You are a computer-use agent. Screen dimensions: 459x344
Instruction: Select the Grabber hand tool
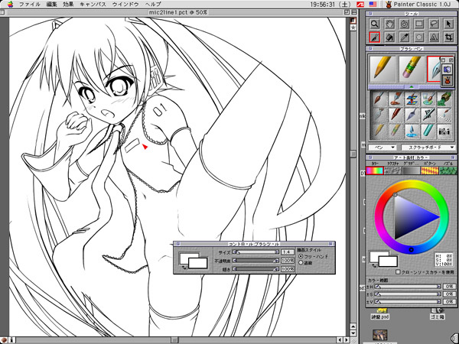(x=389, y=24)
